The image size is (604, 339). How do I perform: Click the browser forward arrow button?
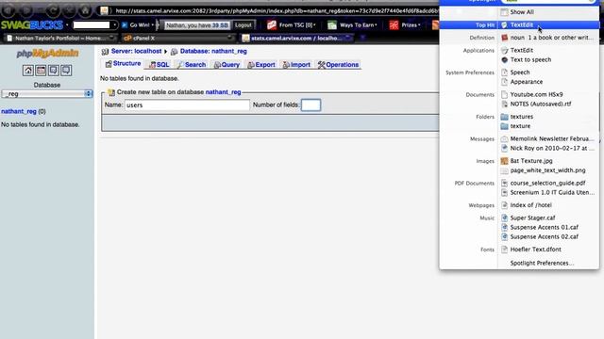[x=26, y=10]
